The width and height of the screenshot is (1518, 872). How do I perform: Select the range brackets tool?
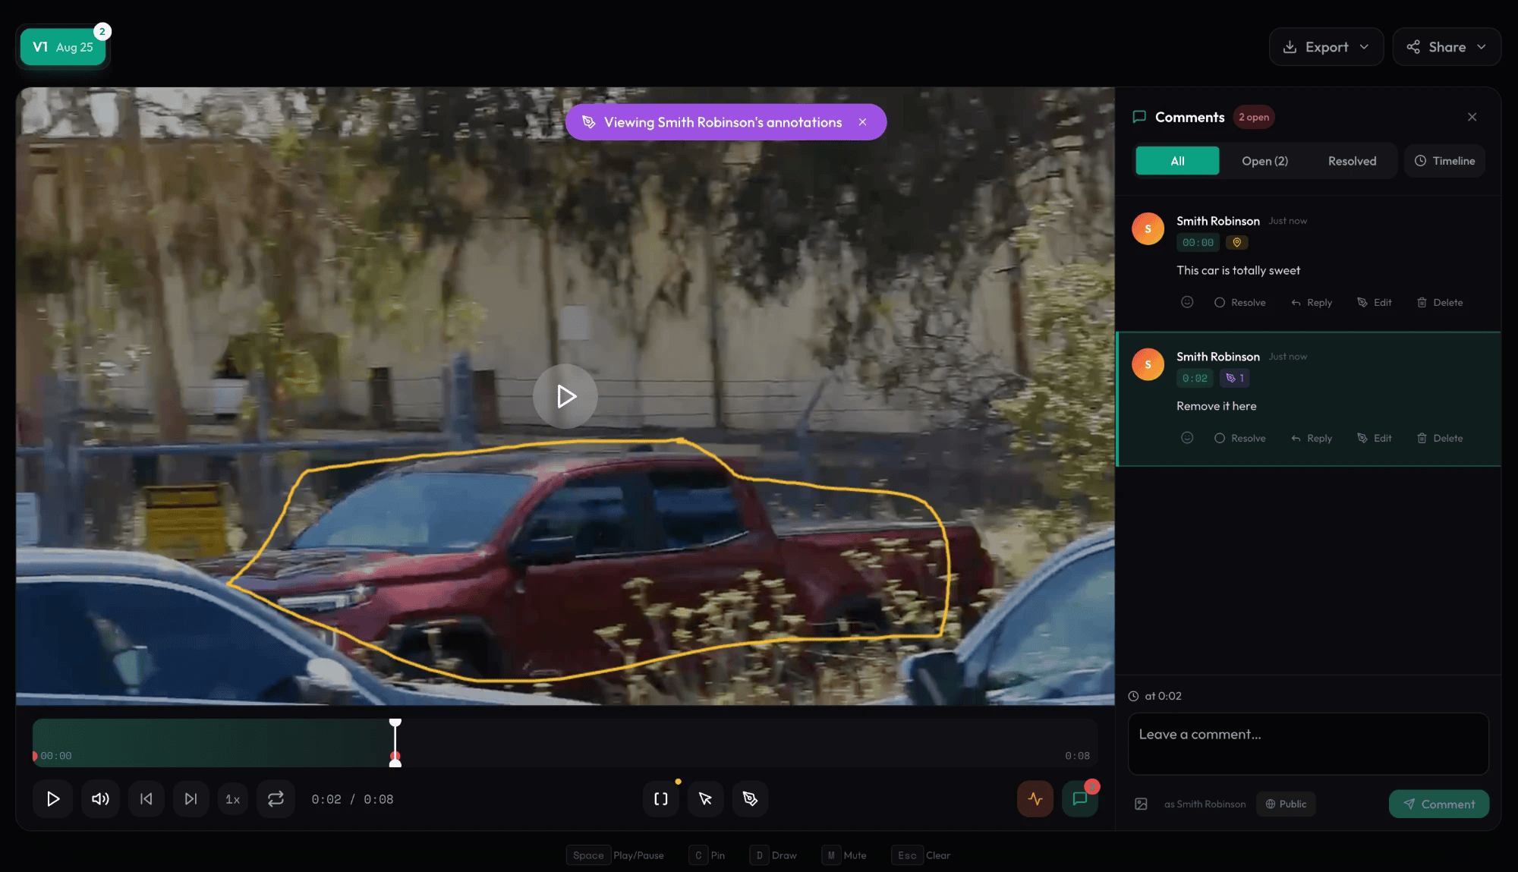point(661,799)
